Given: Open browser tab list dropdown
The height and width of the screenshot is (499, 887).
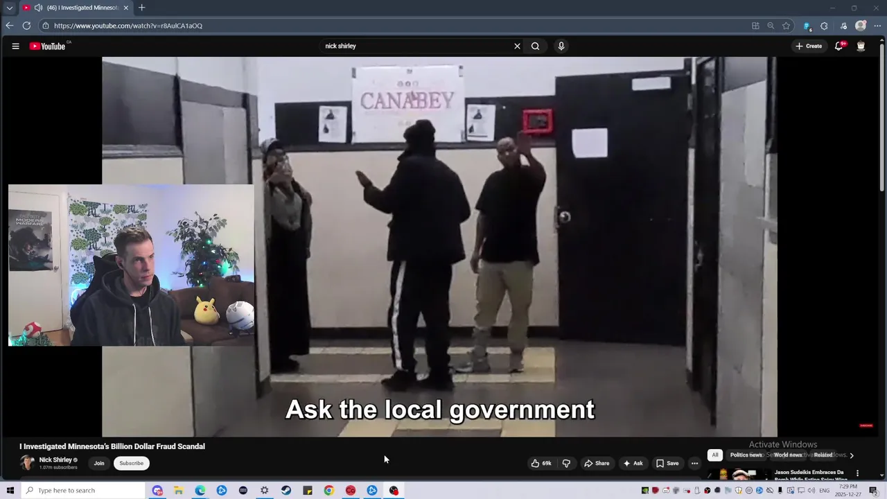Looking at the screenshot, I should point(9,8).
